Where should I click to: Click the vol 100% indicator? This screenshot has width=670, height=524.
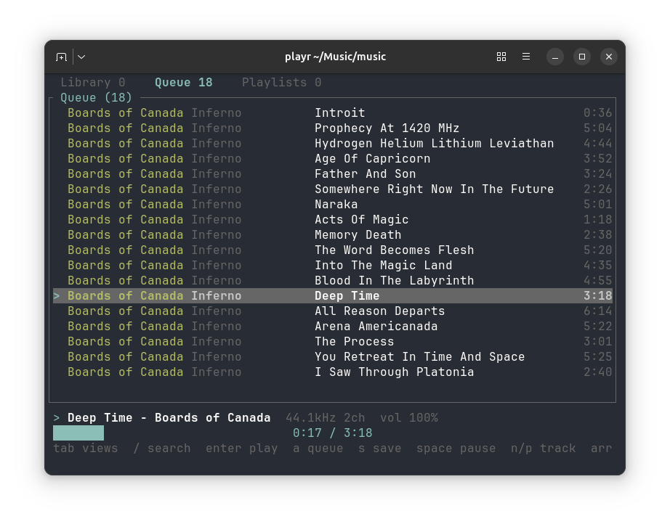[409, 418]
